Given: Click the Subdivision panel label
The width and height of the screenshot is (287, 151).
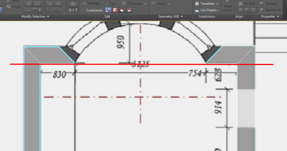Looking at the screenshot, I should point(207,17).
